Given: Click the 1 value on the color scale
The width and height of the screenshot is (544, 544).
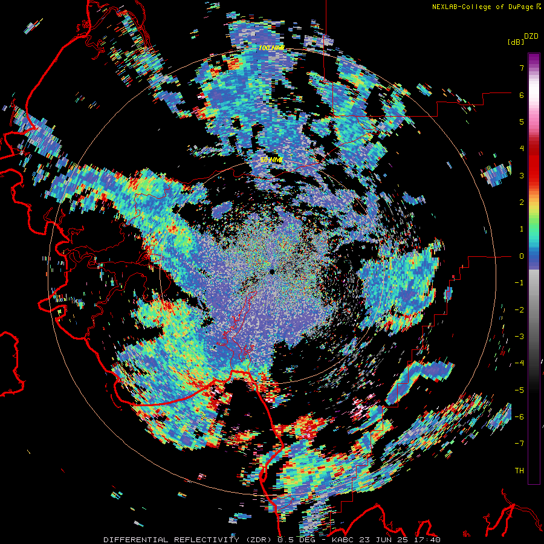Looking at the screenshot, I should [x=522, y=229].
